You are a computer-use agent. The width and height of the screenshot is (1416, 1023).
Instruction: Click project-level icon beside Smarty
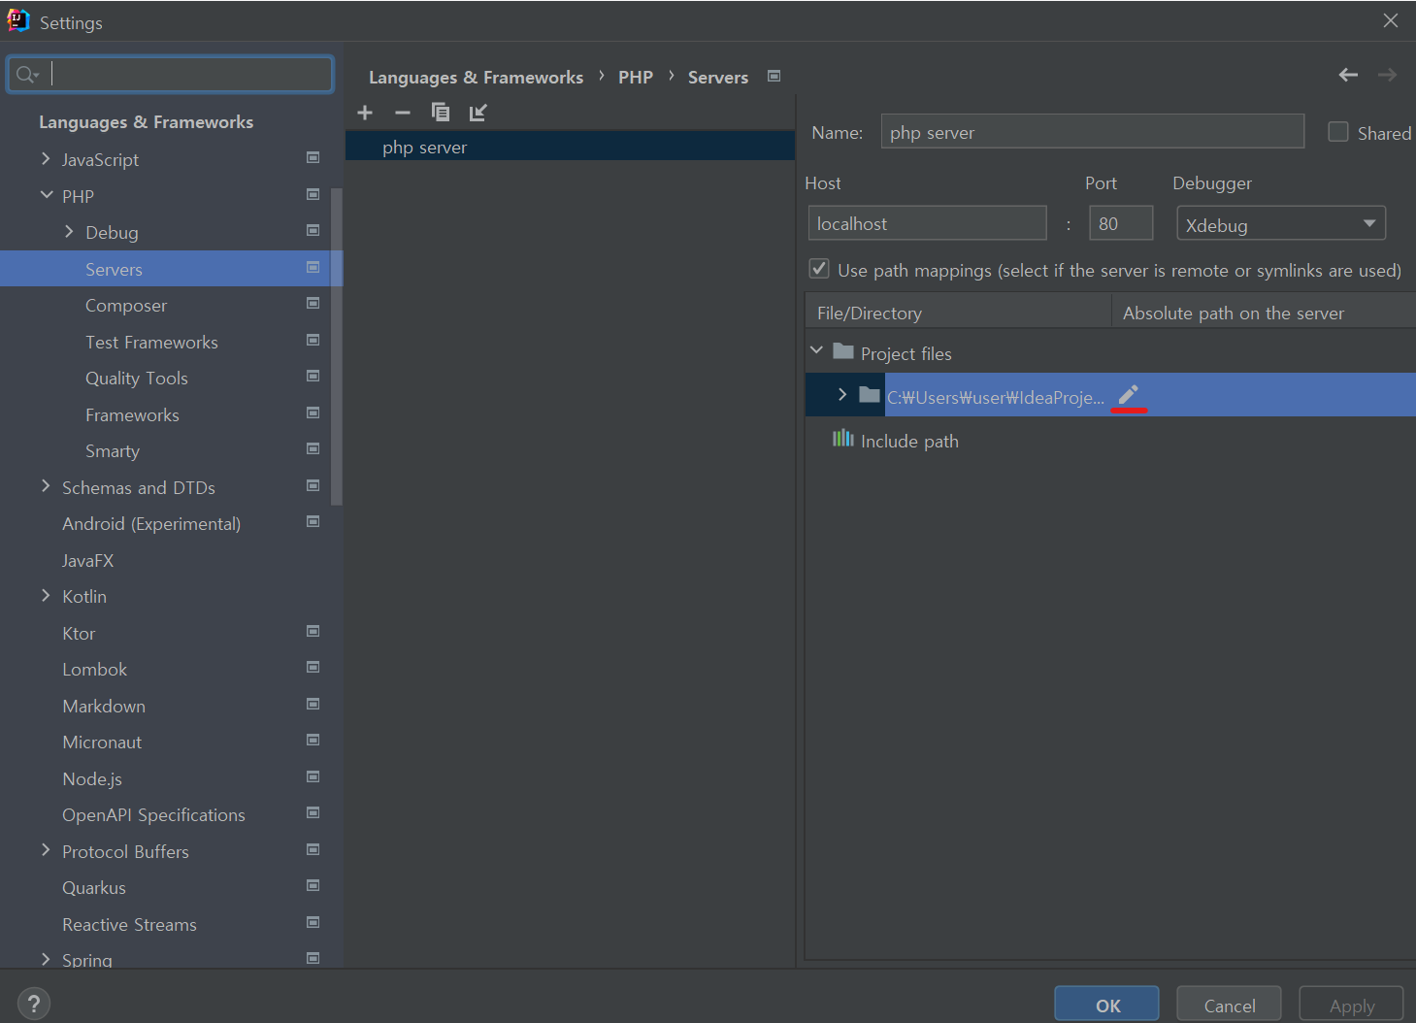point(313,448)
